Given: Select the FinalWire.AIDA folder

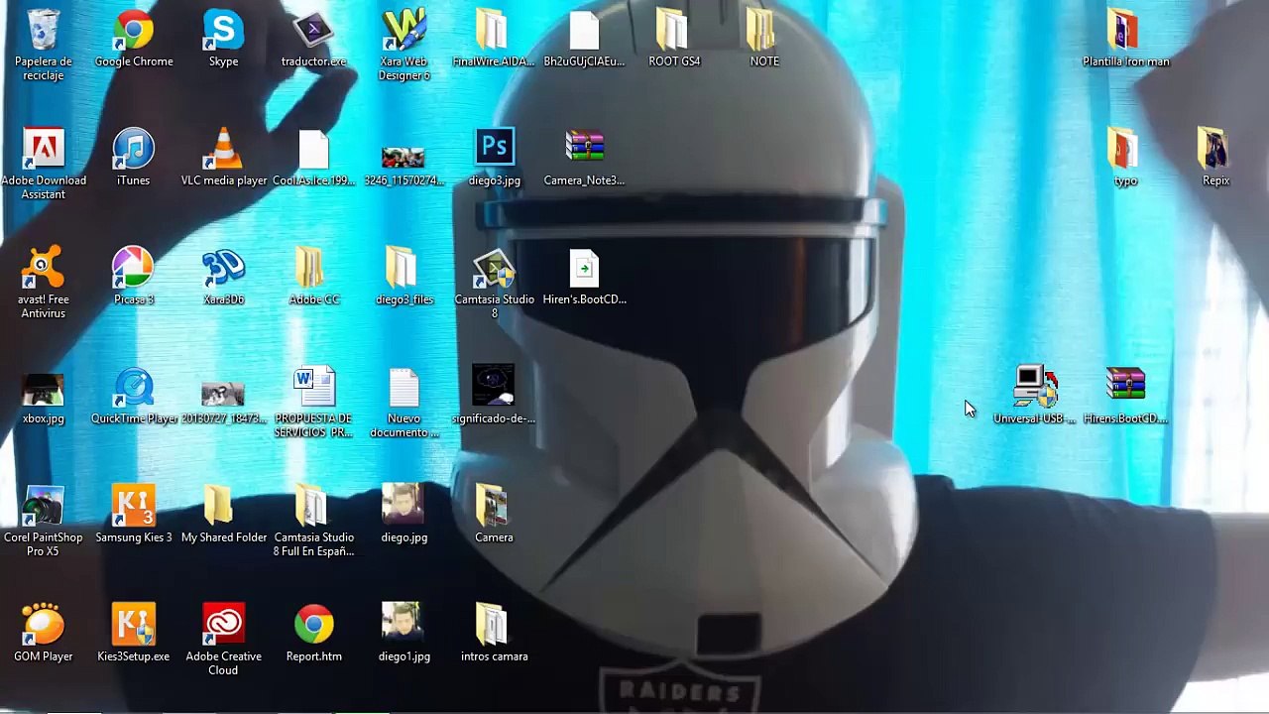Looking at the screenshot, I should coord(493,30).
